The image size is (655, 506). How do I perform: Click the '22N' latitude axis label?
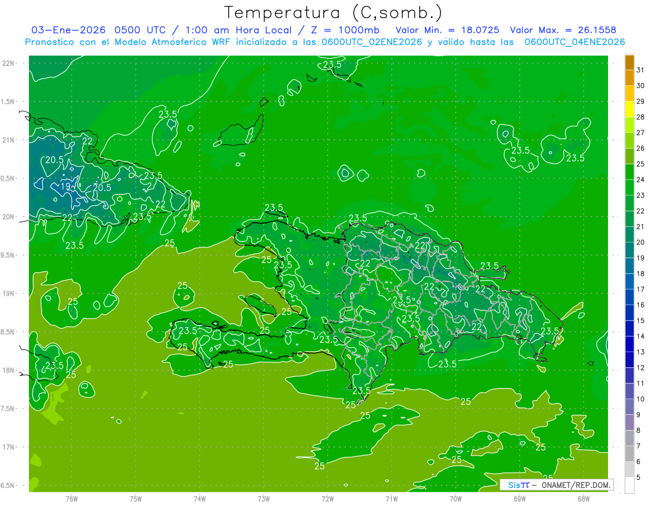pos(9,63)
